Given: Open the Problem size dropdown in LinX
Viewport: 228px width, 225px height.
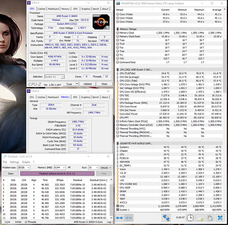Looking at the screenshot, I should pyautogui.click(x=28, y=167).
